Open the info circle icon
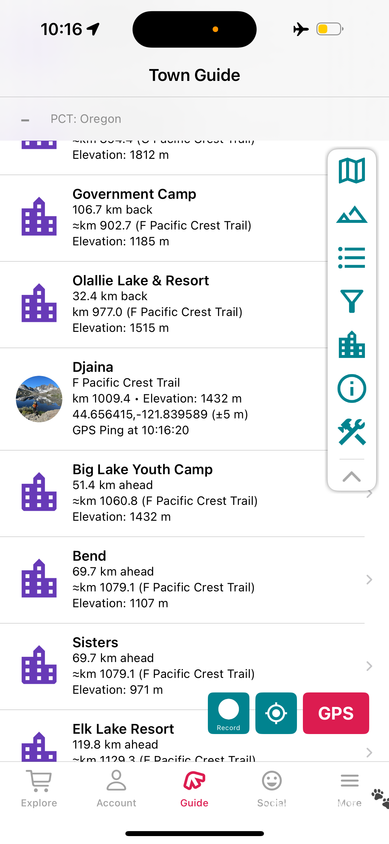 tap(351, 388)
